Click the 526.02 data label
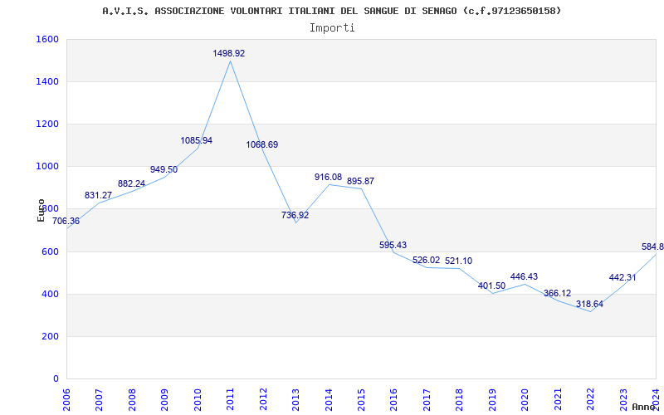 coord(426,260)
